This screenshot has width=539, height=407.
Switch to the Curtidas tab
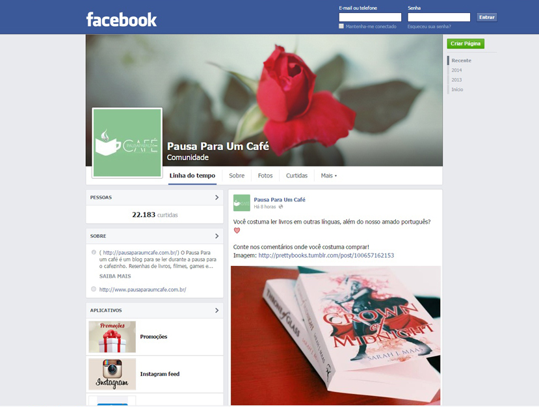[x=296, y=176]
